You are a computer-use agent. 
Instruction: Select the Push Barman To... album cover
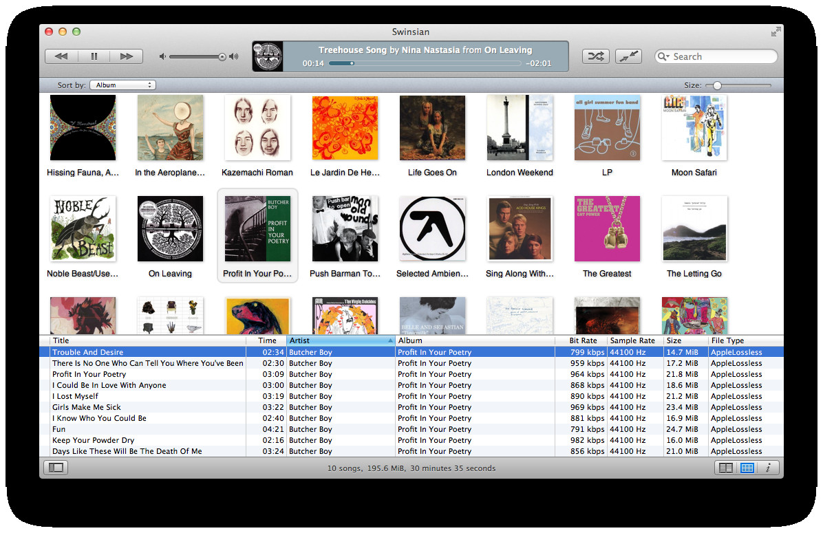coord(345,229)
